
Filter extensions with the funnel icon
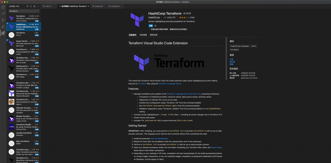point(27,6)
